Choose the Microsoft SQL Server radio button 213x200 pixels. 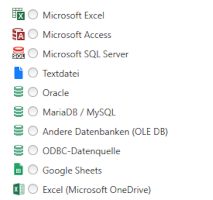pyautogui.click(x=33, y=53)
